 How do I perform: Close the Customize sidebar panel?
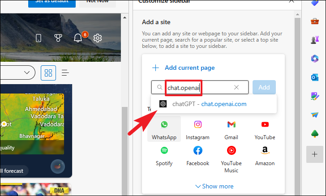pyautogui.click(x=292, y=1)
